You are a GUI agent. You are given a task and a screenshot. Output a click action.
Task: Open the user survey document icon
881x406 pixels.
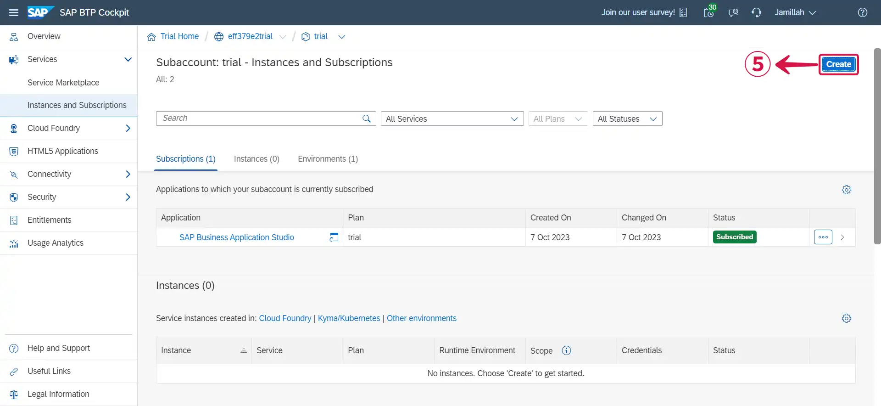point(683,12)
